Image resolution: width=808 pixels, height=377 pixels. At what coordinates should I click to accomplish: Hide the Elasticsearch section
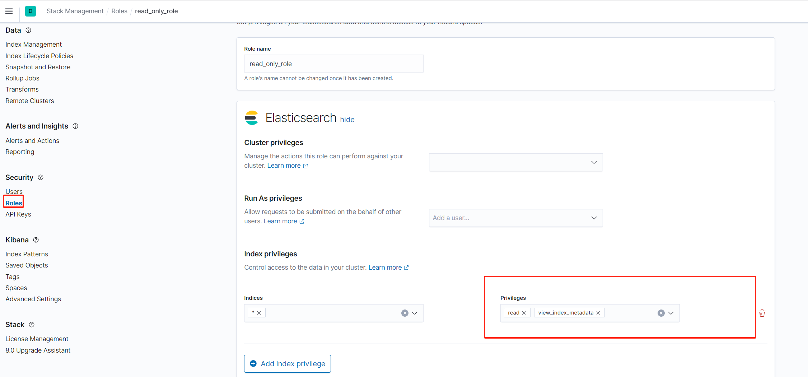[x=347, y=120]
